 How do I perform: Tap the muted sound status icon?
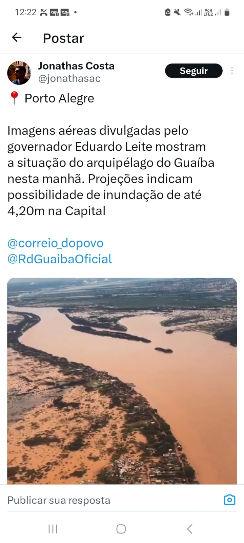177,12
